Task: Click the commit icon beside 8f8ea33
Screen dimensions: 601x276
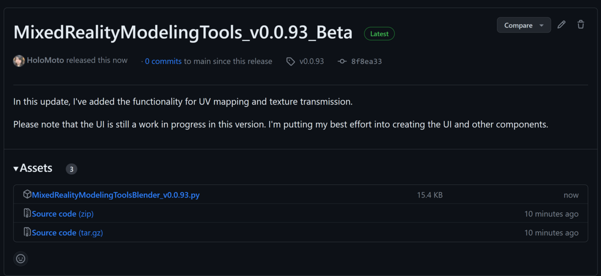Action: coord(342,61)
